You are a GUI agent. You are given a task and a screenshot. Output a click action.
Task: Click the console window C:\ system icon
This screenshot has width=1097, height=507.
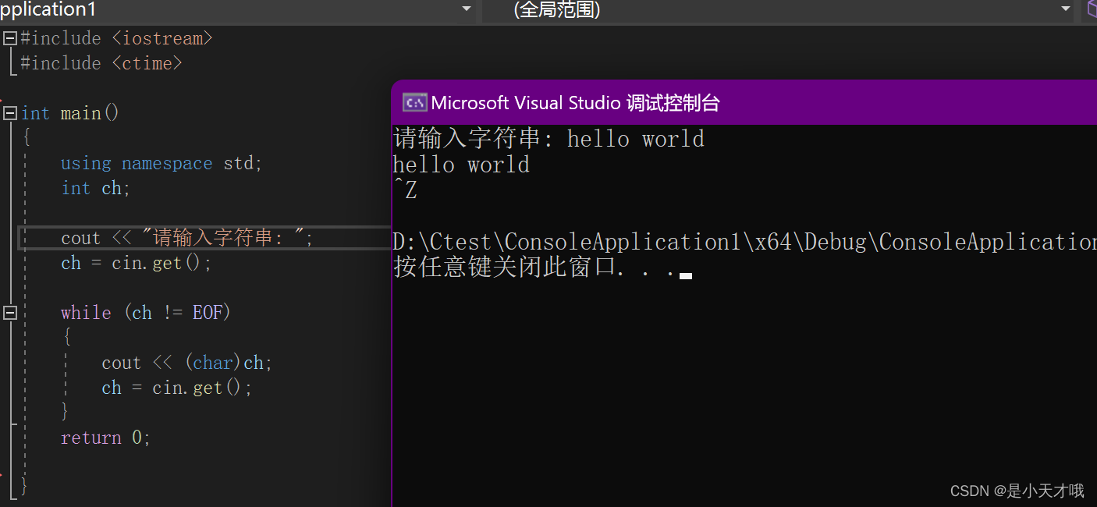click(414, 101)
